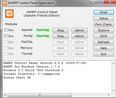
Task: Enable the Svc checkbox for MySql
Action: [6, 36]
